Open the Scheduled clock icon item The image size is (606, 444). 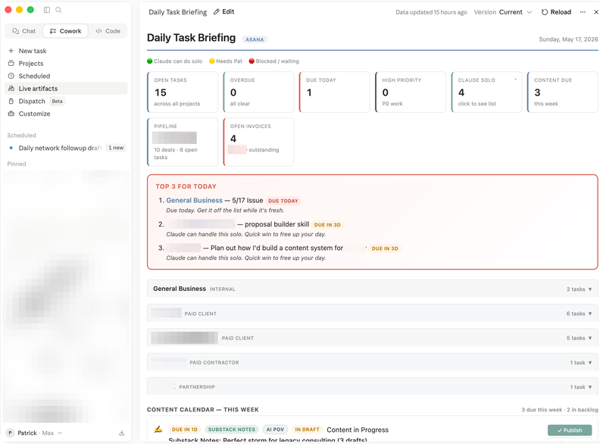coord(11,76)
